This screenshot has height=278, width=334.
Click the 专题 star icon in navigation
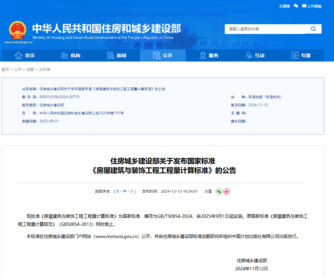(x=296, y=55)
